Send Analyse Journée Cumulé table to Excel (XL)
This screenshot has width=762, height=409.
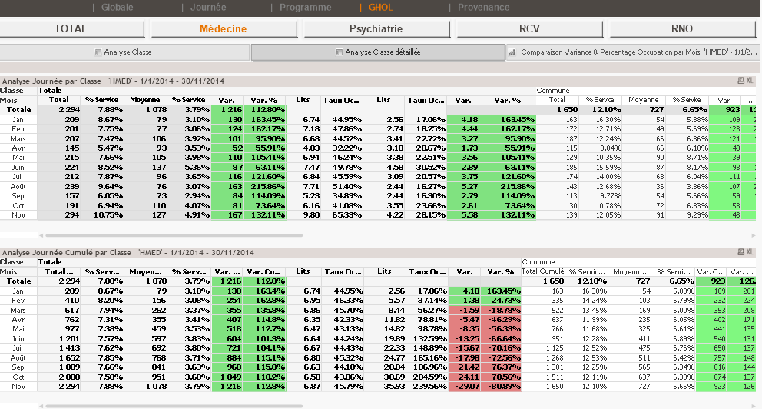750,252
